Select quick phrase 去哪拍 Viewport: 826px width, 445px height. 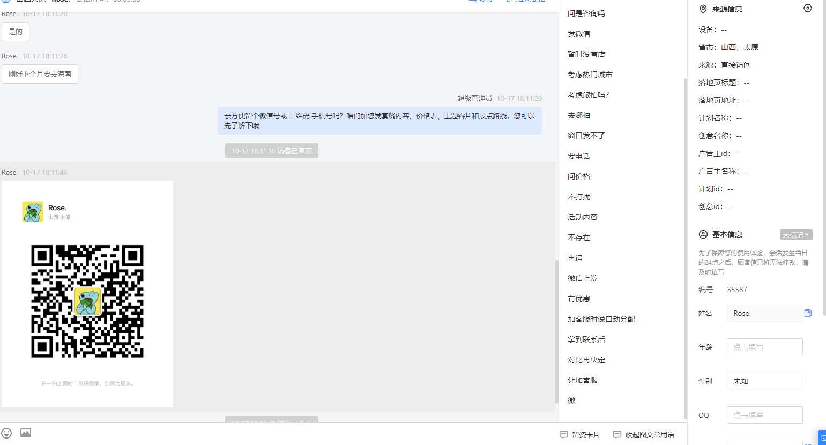pyautogui.click(x=579, y=115)
